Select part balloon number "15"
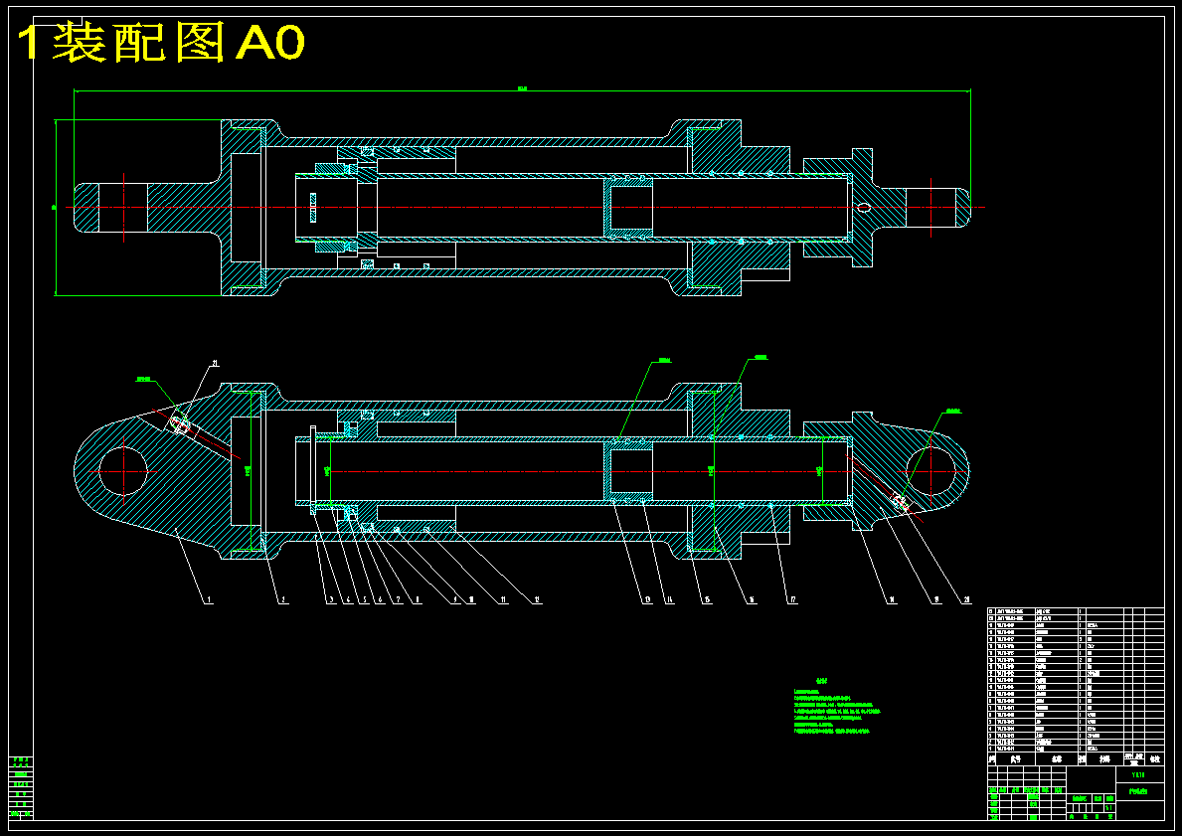This screenshot has width=1182, height=836. click(707, 599)
